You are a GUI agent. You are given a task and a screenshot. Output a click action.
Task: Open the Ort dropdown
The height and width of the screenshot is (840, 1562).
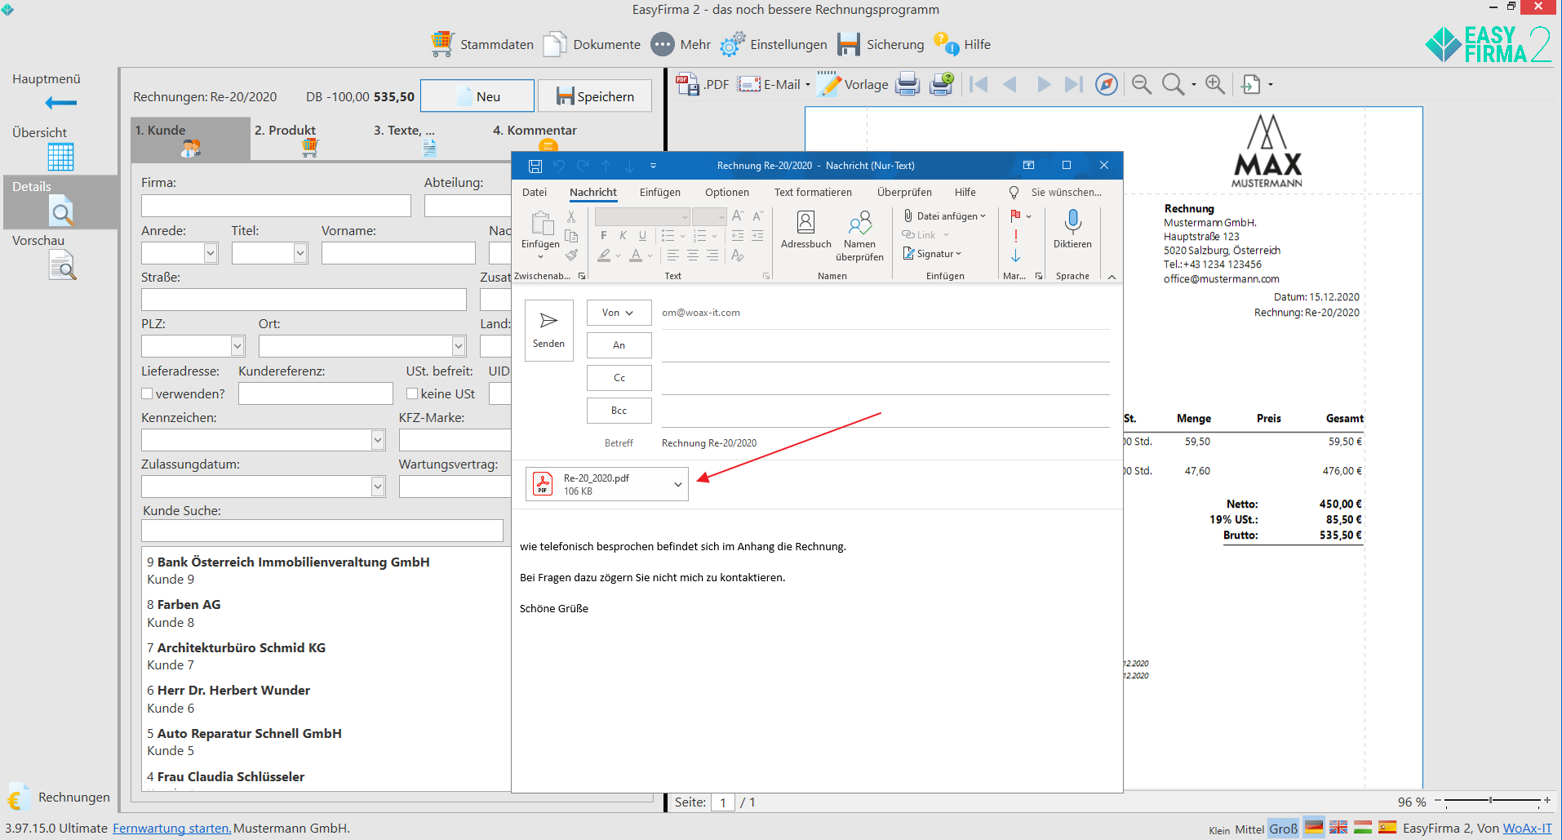(459, 346)
